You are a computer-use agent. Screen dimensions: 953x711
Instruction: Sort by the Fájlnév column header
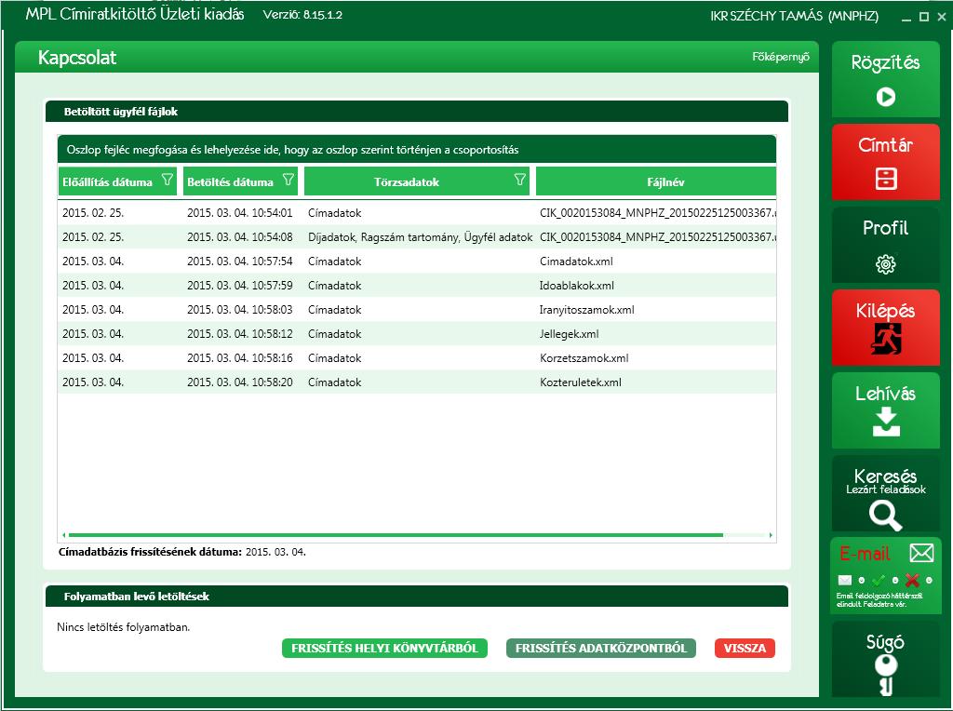pos(656,181)
